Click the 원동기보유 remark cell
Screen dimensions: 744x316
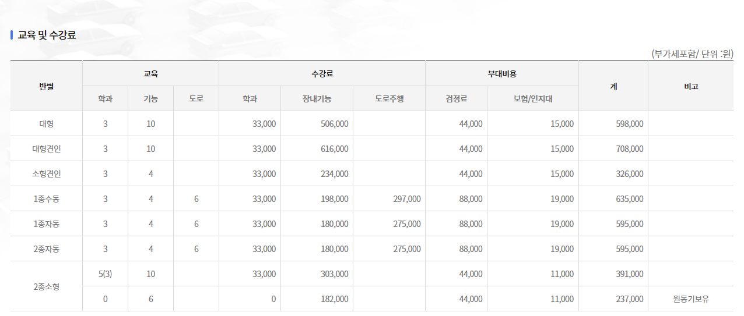coord(691,299)
